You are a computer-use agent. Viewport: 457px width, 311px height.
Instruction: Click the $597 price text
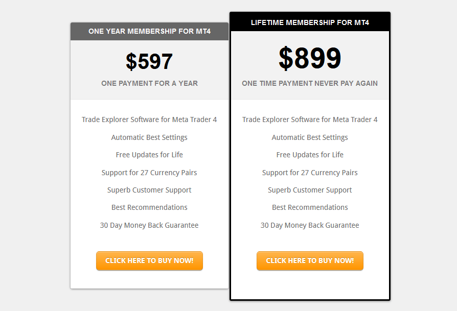(149, 62)
